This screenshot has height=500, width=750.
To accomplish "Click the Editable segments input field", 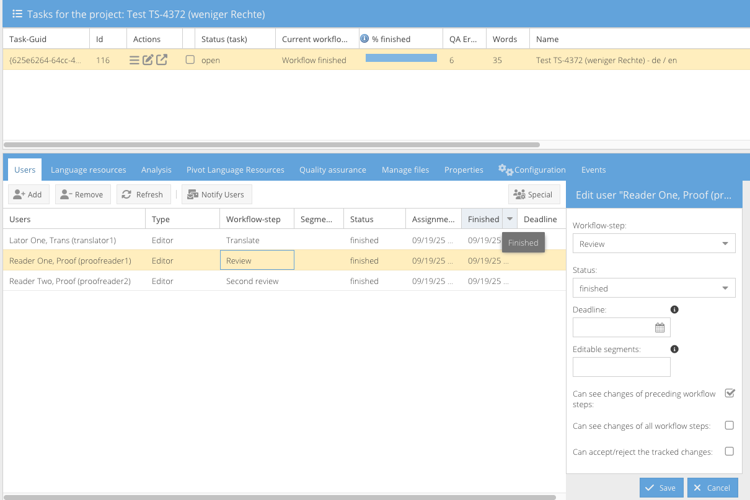I will [621, 367].
